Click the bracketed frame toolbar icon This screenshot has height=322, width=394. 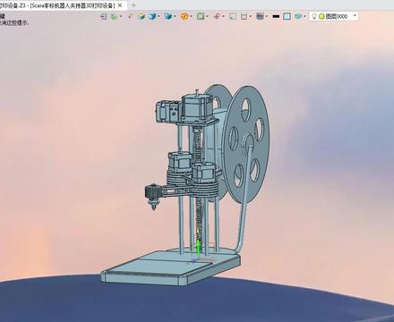[244, 16]
